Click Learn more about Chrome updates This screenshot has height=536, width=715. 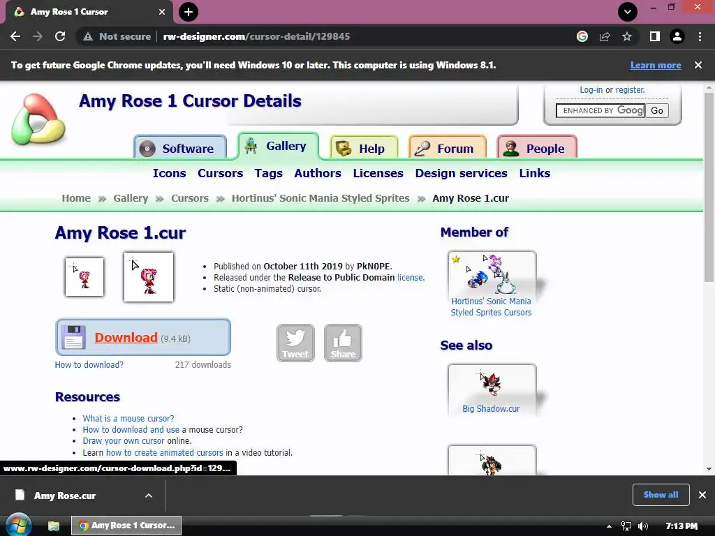[656, 65]
